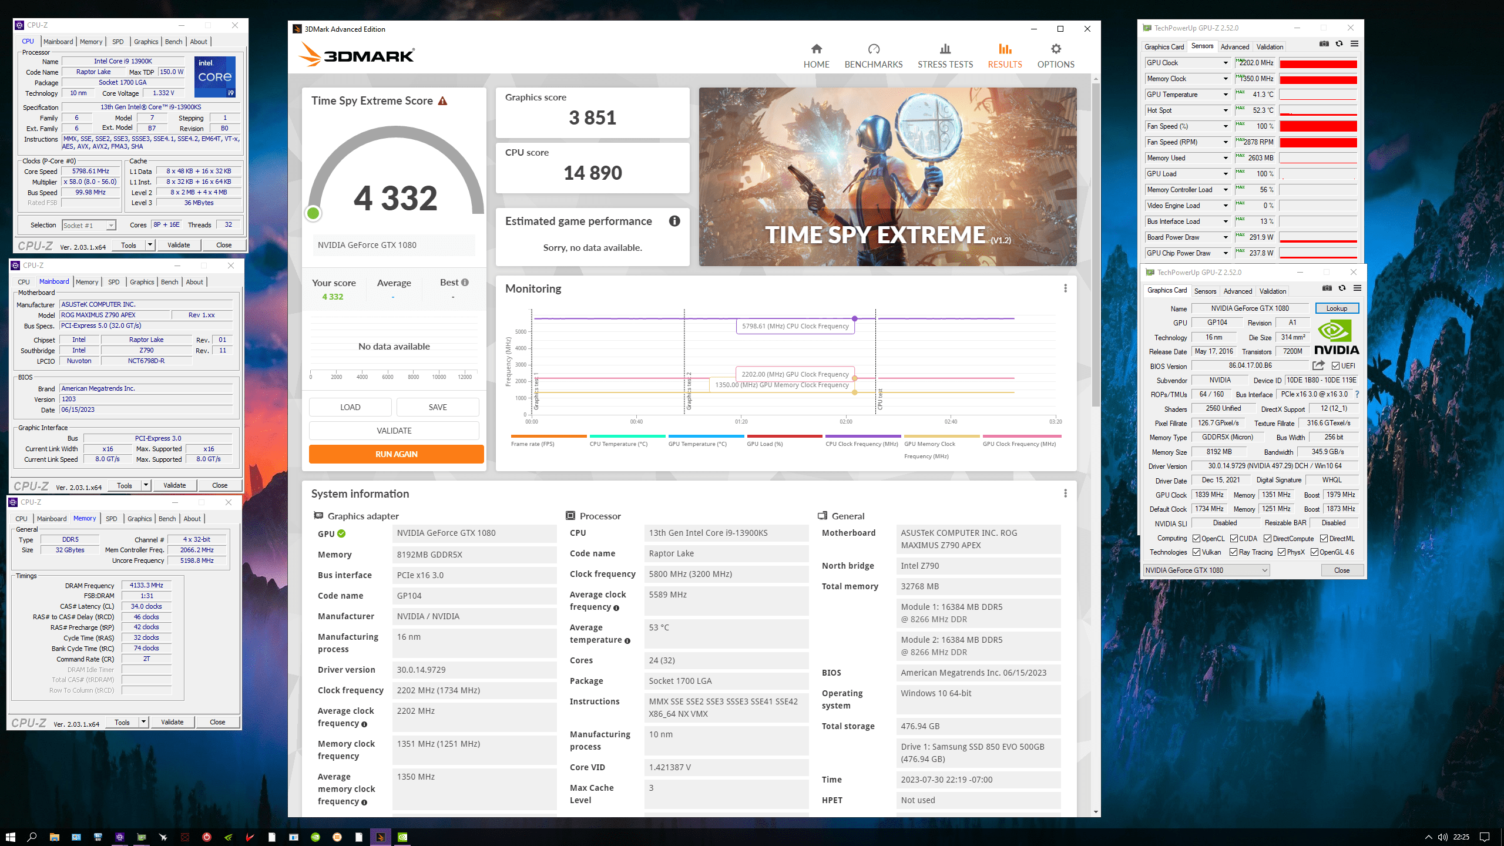This screenshot has height=846, width=1504.
Task: Toggle the Ray Tracing checkbox in GPU-Z
Action: click(x=1233, y=552)
